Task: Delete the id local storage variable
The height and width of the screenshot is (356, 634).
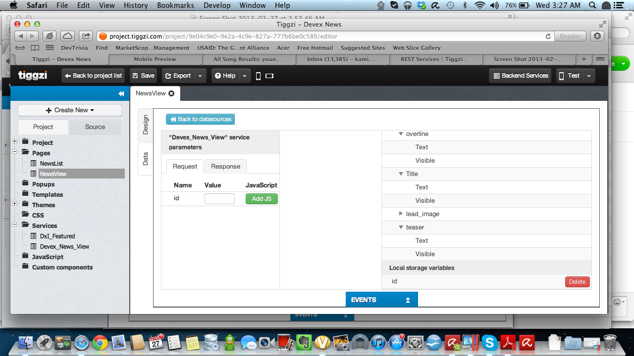Action: [577, 282]
